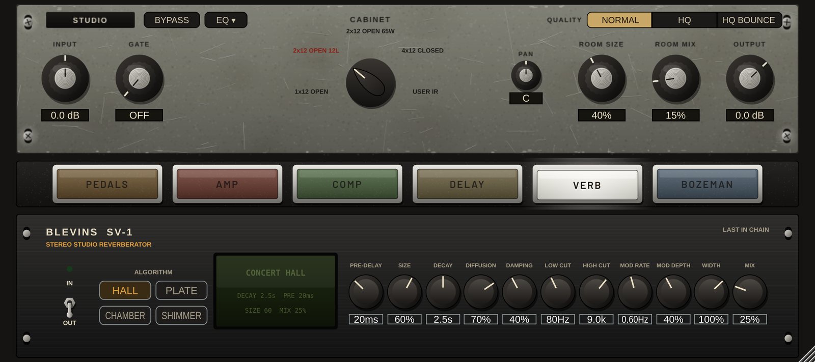Image resolution: width=815 pixels, height=362 pixels.
Task: Select the SHIMMER reverb algorithm
Action: [x=181, y=315]
